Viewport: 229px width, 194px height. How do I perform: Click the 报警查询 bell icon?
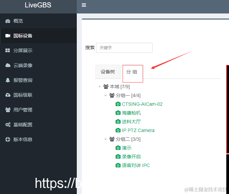point(8,80)
